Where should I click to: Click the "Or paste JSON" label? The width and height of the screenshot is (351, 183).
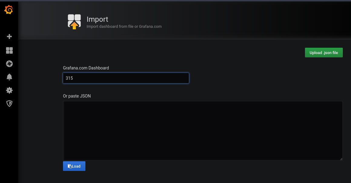point(77,96)
